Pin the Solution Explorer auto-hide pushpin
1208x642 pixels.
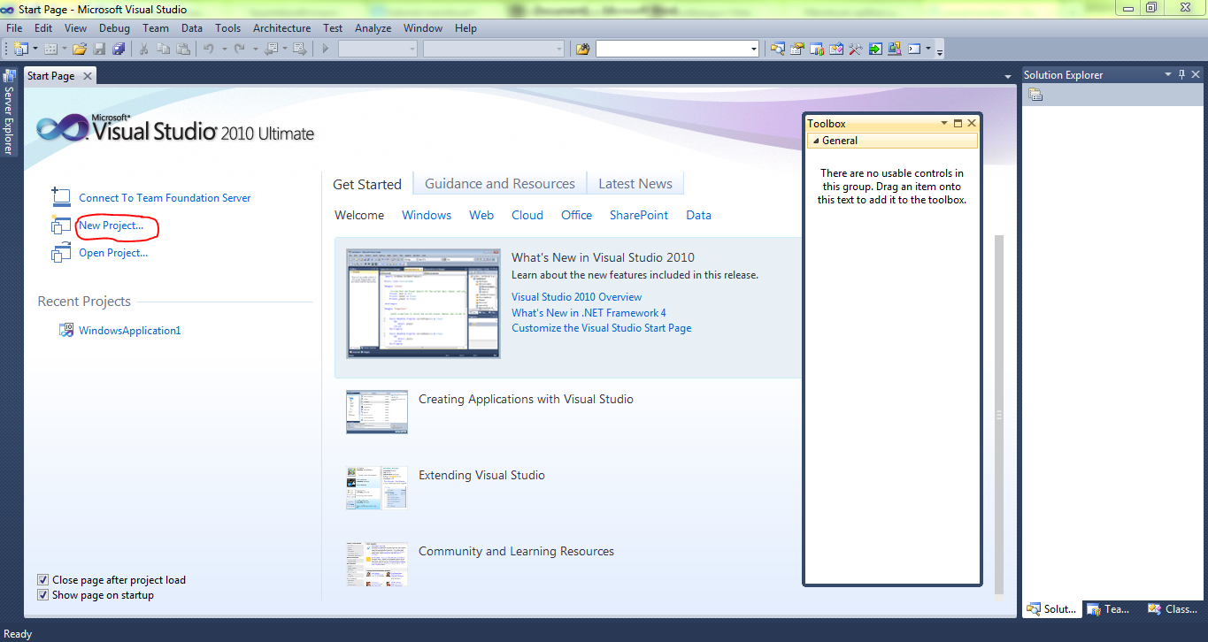[x=1181, y=74]
